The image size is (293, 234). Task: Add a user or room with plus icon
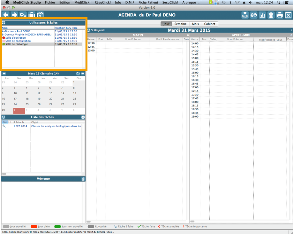click(4, 23)
